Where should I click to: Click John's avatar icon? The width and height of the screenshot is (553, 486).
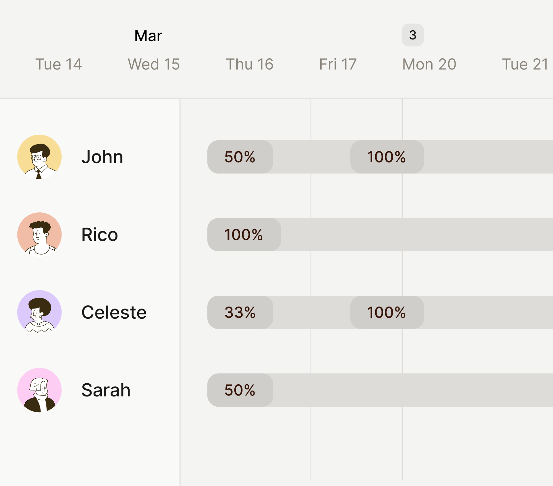pos(39,157)
